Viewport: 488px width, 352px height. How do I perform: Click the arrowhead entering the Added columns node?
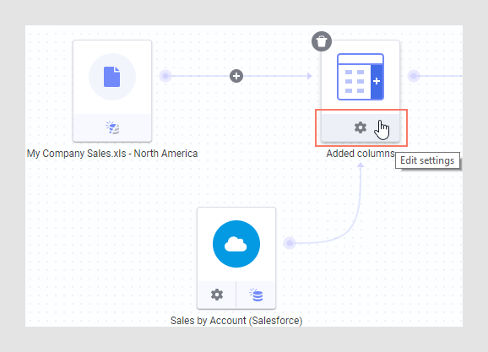tap(309, 76)
